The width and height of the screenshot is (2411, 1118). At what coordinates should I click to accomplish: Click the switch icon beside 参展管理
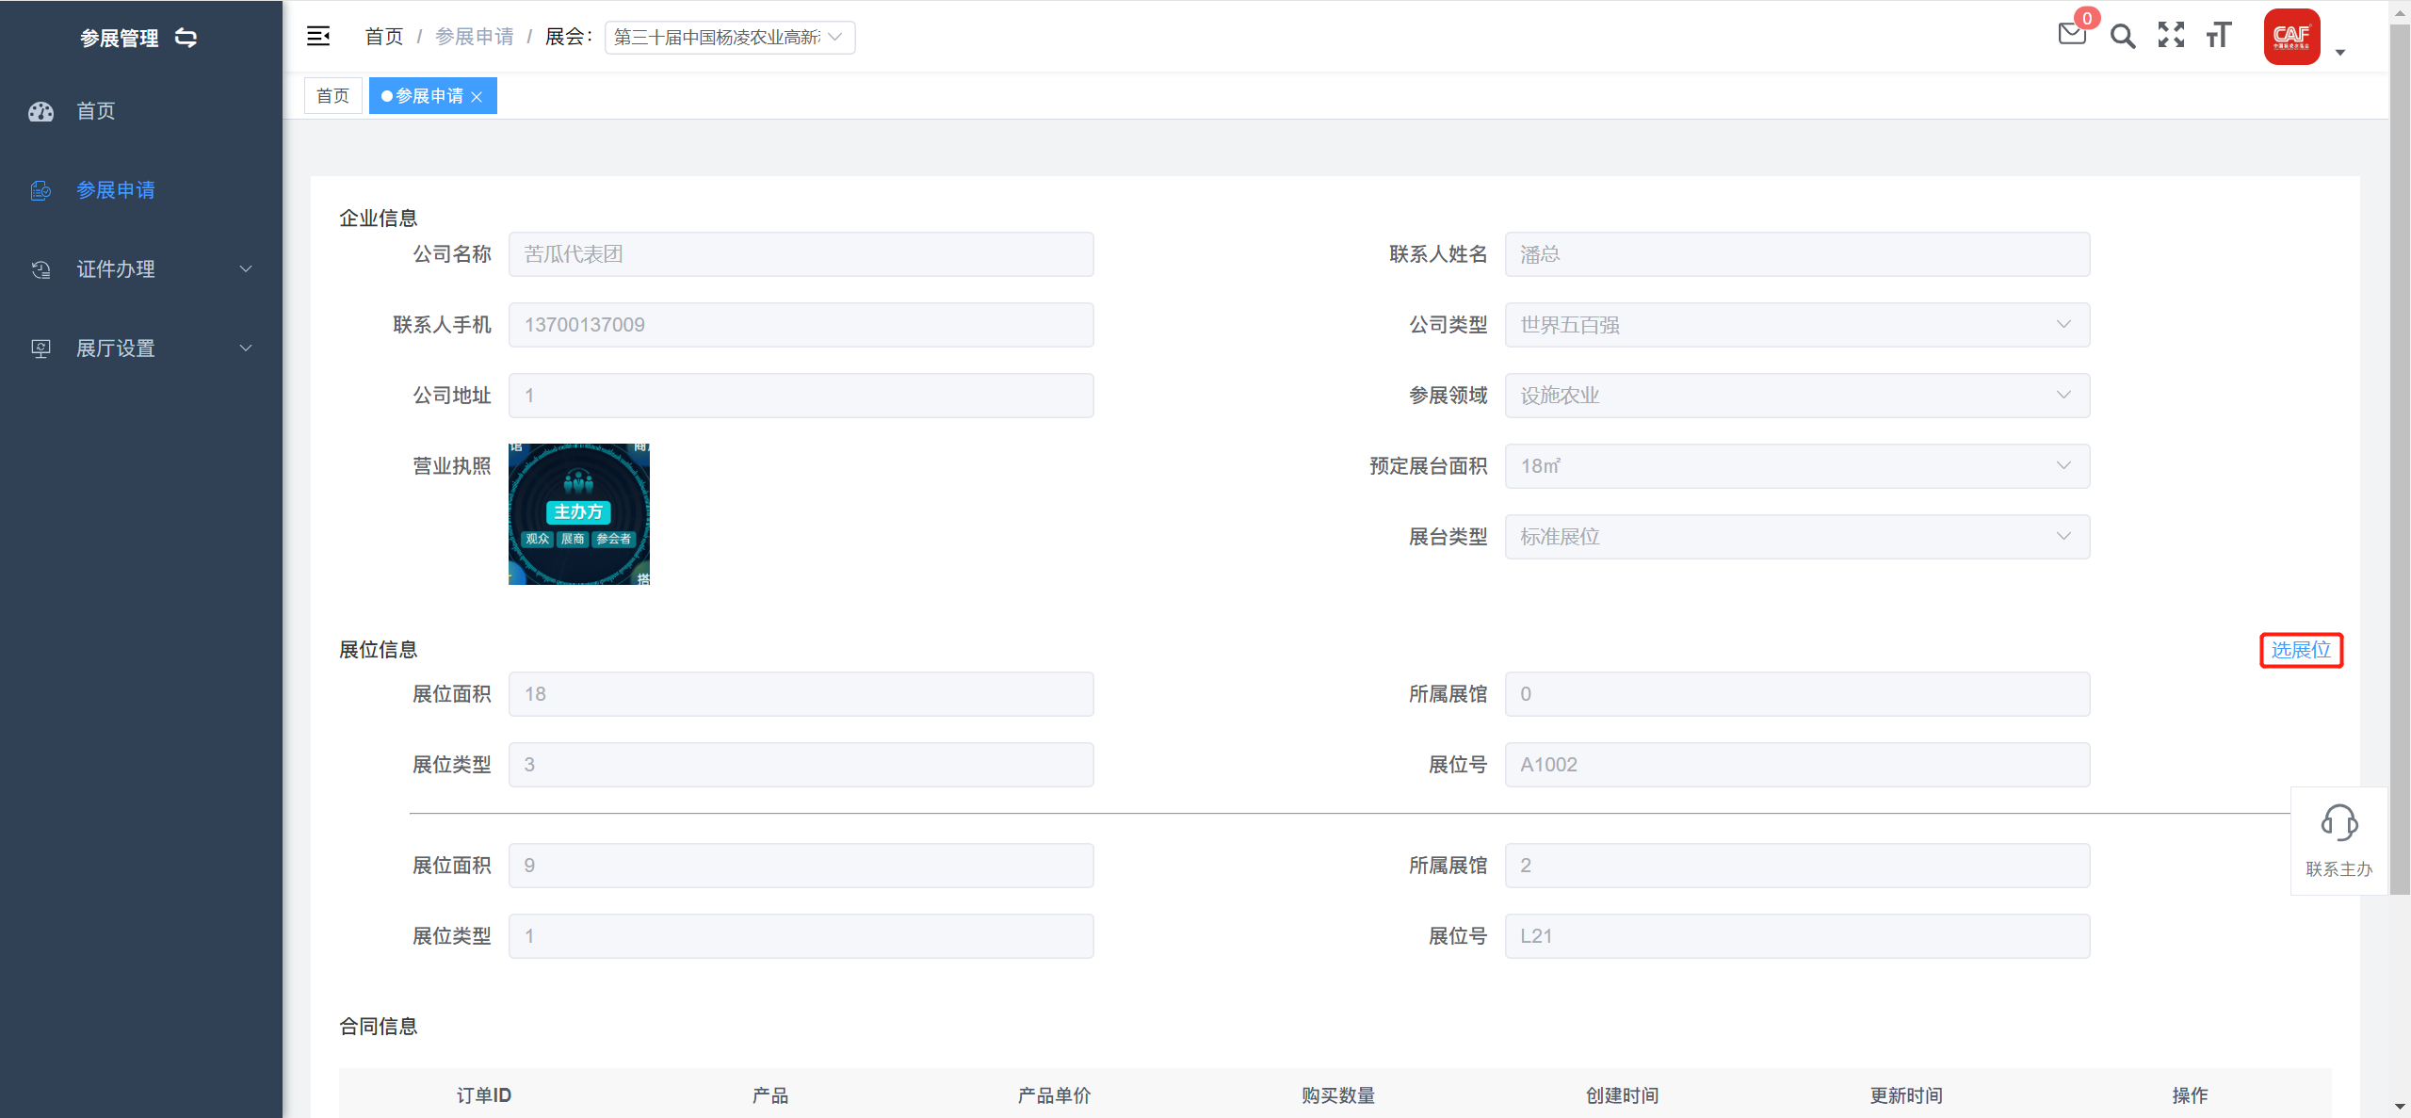(186, 38)
